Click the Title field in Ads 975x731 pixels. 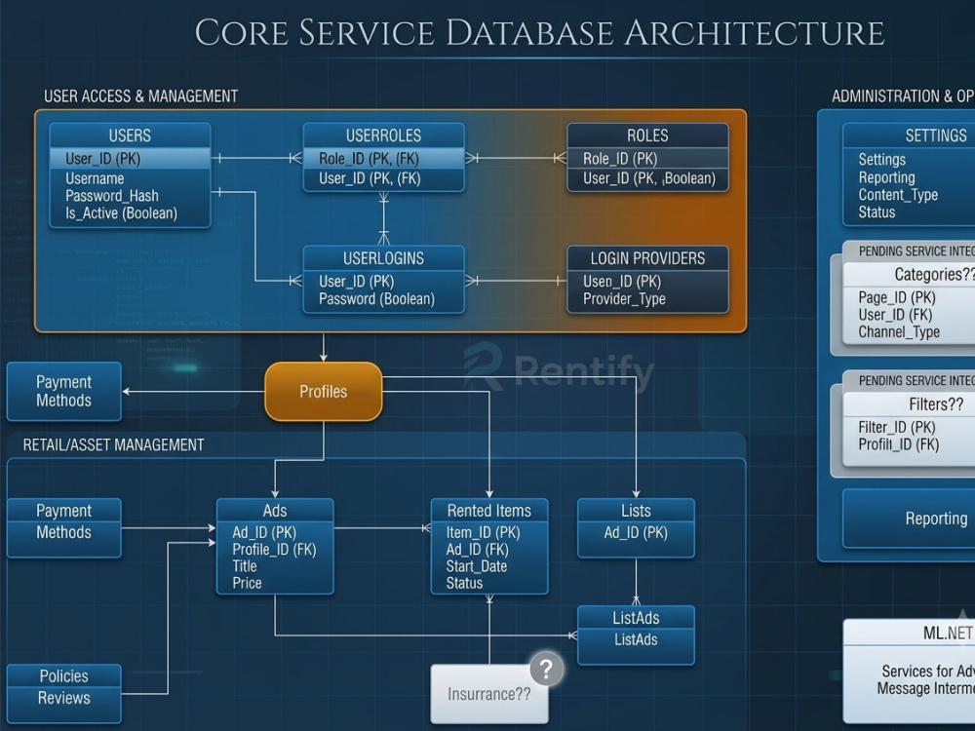pyautogui.click(x=245, y=566)
